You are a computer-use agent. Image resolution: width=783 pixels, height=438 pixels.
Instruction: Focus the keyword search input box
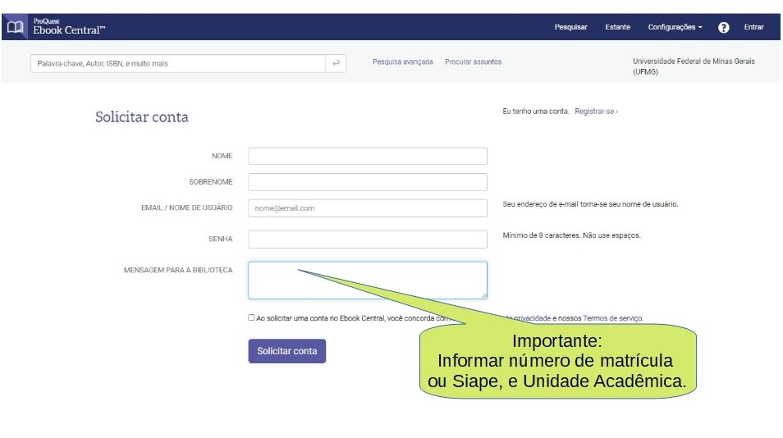(178, 63)
